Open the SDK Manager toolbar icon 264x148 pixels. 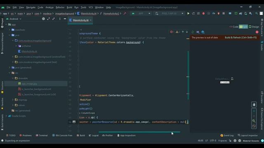pos(250,14)
